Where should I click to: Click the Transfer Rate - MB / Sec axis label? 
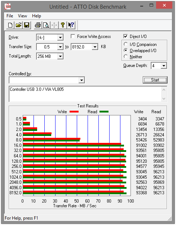[75, 206]
